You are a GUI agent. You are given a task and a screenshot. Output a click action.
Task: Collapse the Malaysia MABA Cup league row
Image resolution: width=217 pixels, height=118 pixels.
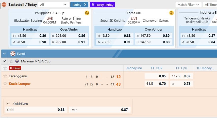click(4, 61)
